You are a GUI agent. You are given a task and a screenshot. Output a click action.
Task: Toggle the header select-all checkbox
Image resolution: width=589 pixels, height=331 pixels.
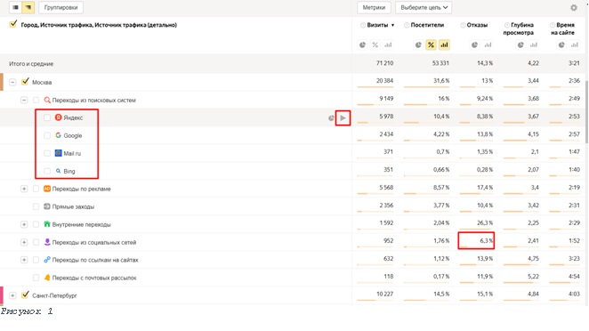13,24
